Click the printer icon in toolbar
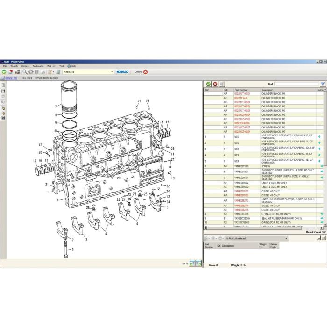 coord(18,72)
